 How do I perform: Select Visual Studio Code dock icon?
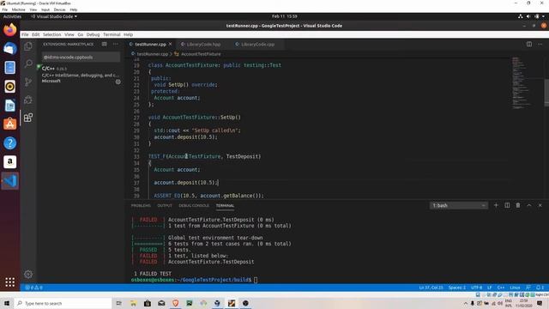9,181
